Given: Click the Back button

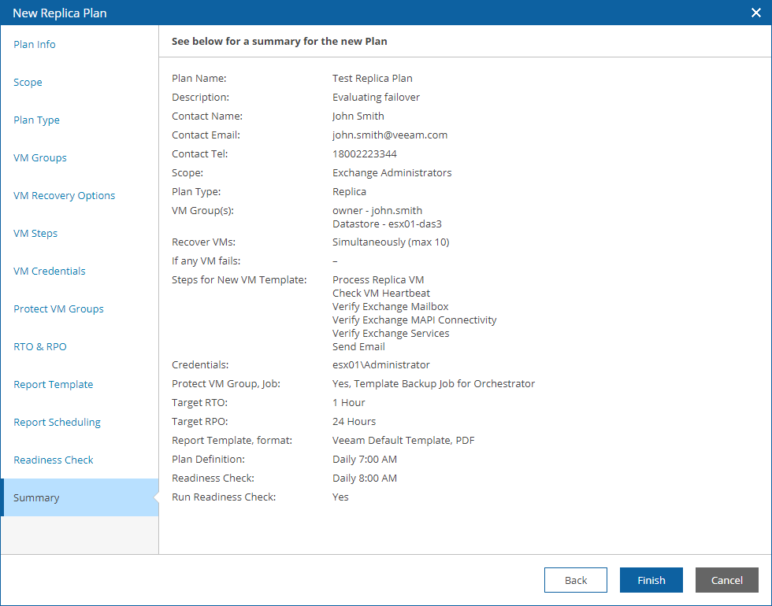Looking at the screenshot, I should [x=576, y=580].
